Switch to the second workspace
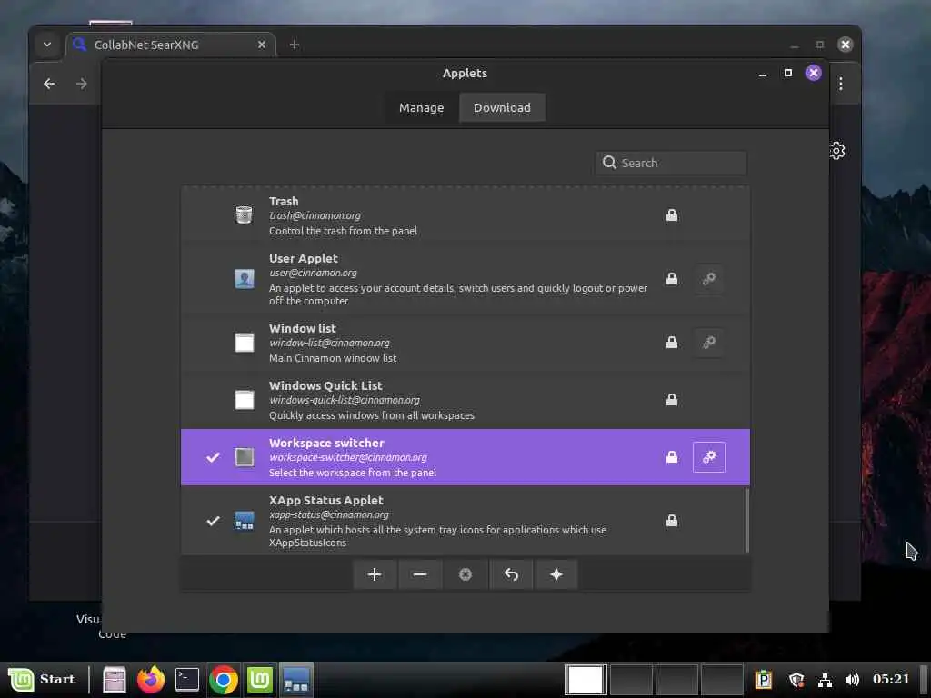 pyautogui.click(x=631, y=680)
